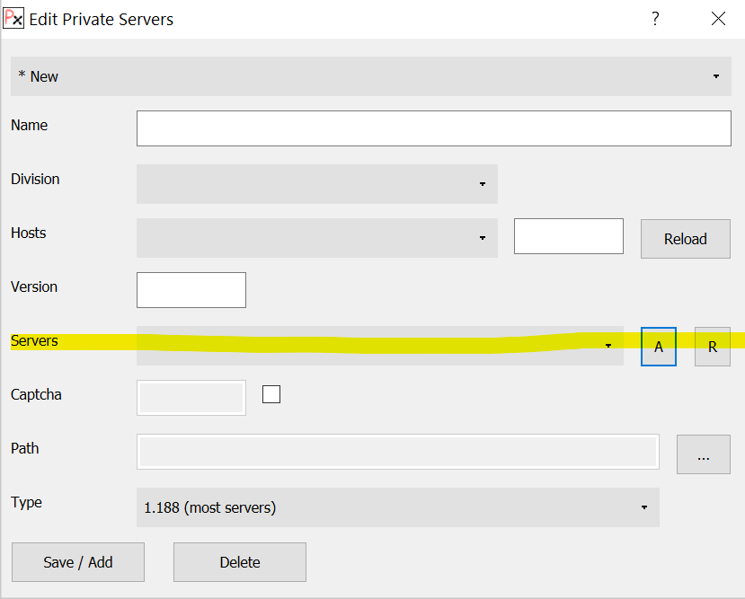The height and width of the screenshot is (599, 745).
Task: Click the A button next to Servers
Action: pyautogui.click(x=659, y=347)
